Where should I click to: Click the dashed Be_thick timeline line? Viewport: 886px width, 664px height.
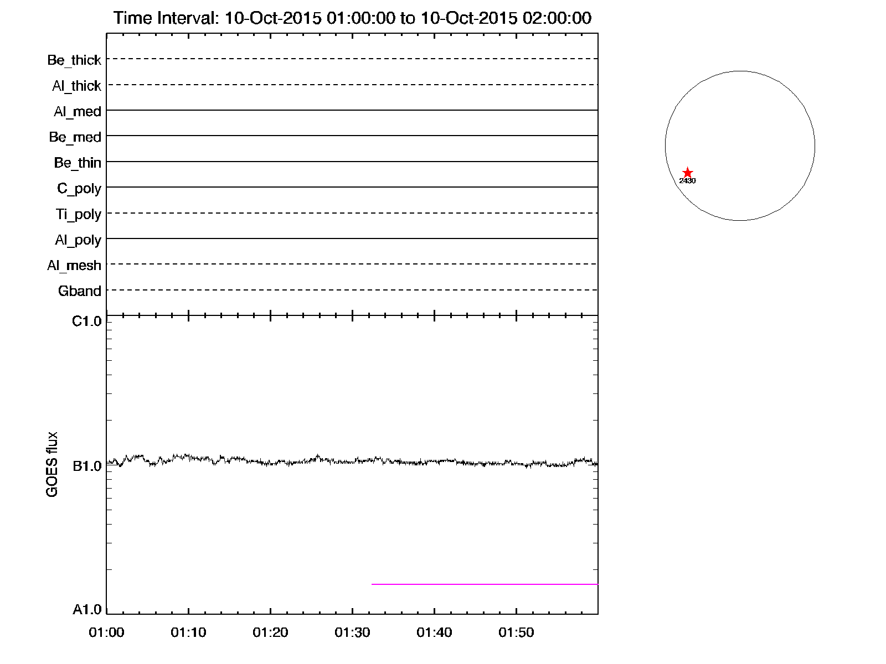coord(352,59)
